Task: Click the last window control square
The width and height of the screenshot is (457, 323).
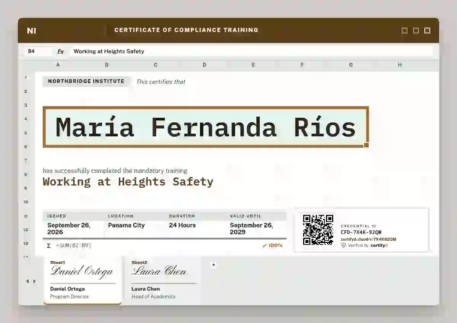Action: click(427, 30)
